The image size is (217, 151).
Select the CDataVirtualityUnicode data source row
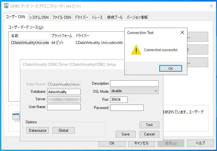(67, 43)
